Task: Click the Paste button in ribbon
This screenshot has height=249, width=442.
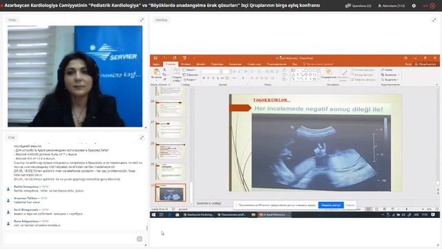Action: tap(157, 74)
